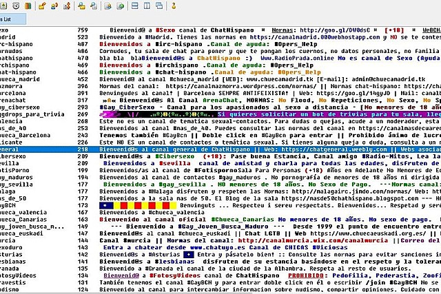Click the 'ueca_Canarias' channel name

pos(23,220)
